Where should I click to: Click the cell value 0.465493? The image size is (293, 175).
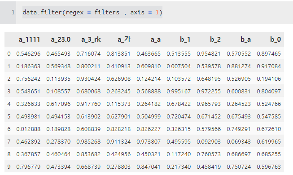pos(58,54)
